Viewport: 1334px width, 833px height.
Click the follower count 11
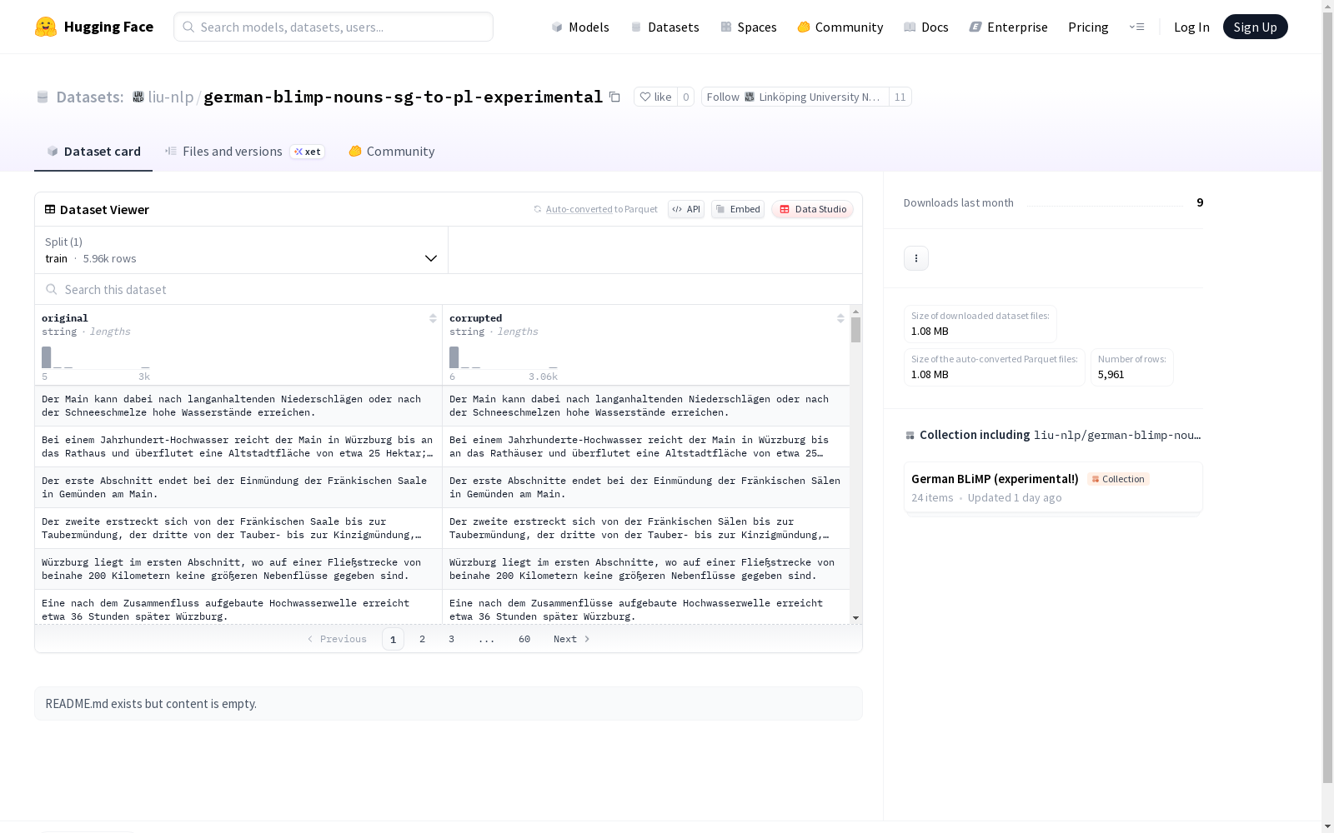click(x=900, y=97)
